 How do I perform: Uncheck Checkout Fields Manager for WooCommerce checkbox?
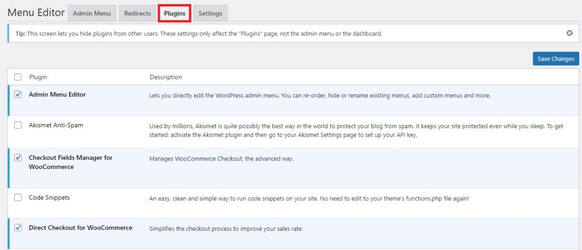[18, 158]
